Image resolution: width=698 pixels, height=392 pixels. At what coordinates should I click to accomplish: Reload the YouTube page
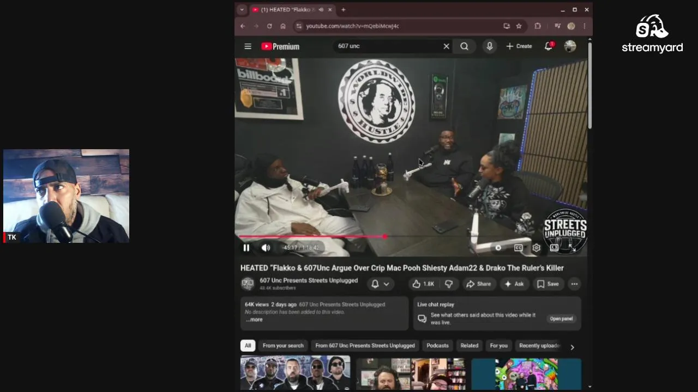pyautogui.click(x=269, y=26)
